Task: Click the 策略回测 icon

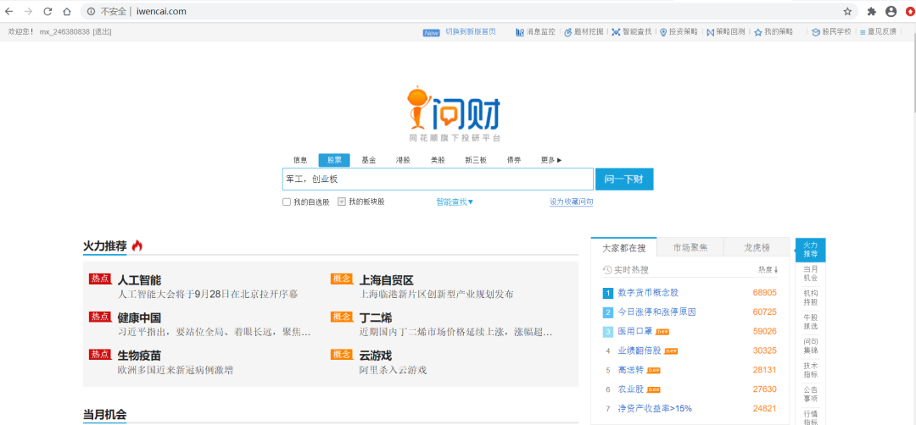Action: 711,32
